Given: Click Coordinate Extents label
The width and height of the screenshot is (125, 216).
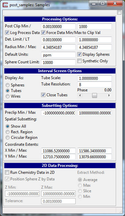Looking at the screenshot, I should [22, 144].
